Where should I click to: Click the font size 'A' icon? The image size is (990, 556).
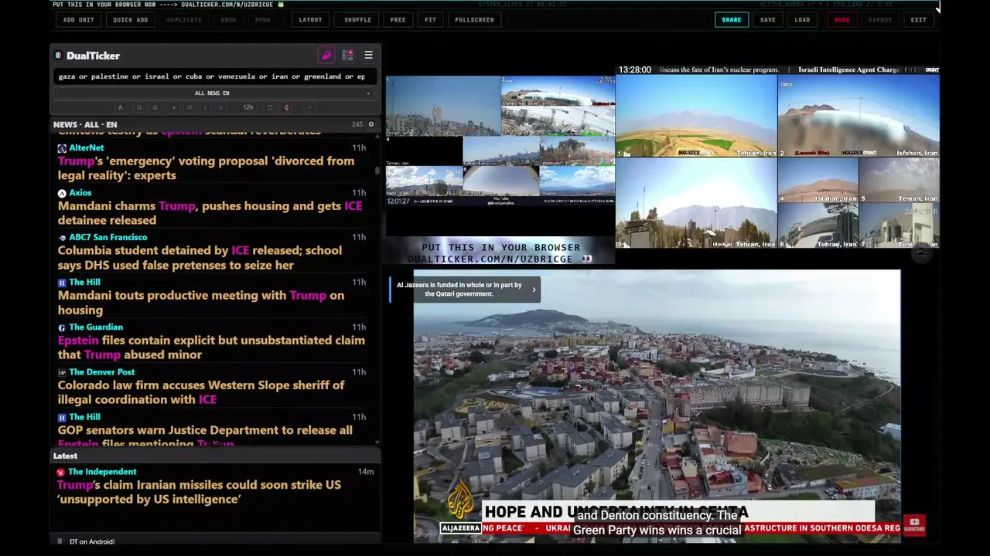click(x=120, y=107)
